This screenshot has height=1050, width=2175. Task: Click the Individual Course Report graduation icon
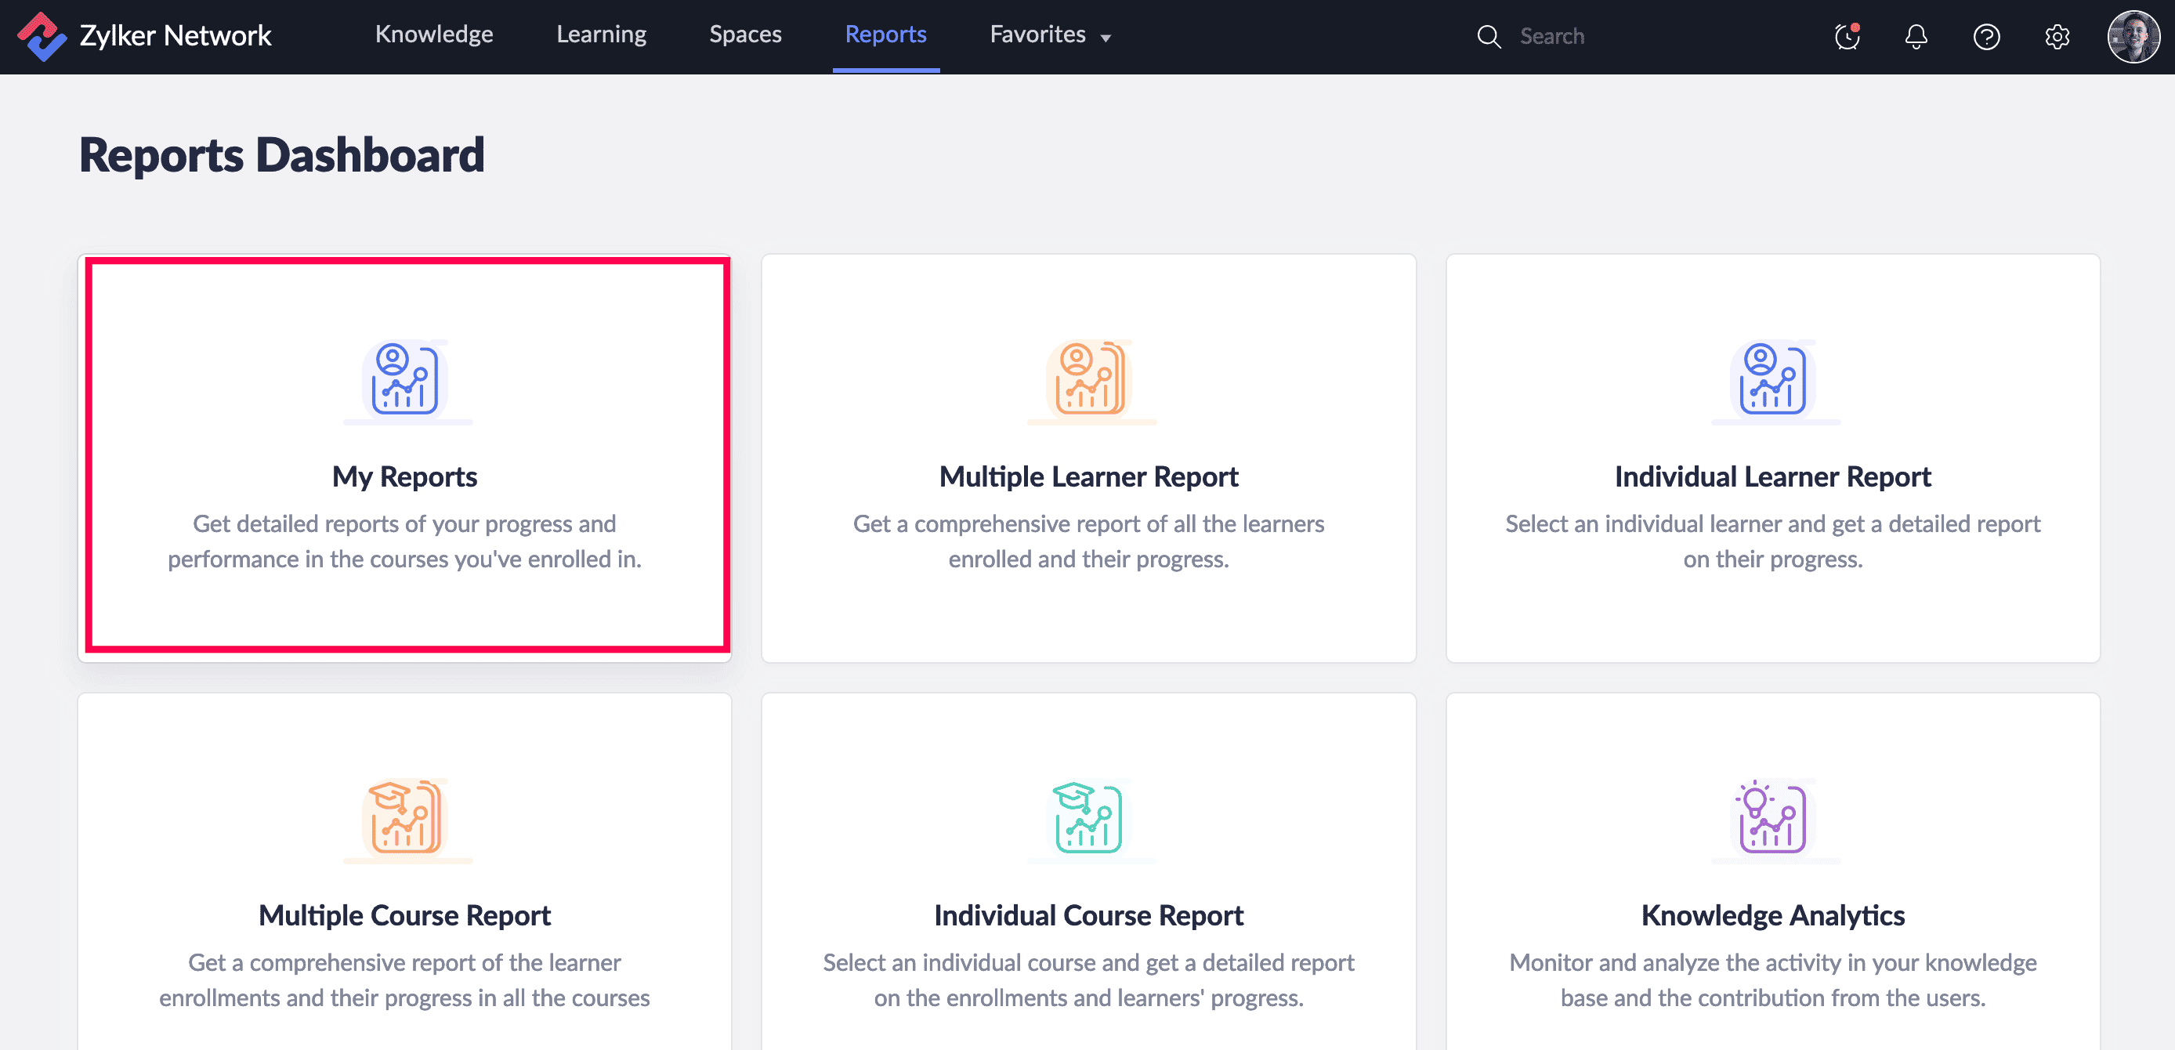pos(1088,818)
